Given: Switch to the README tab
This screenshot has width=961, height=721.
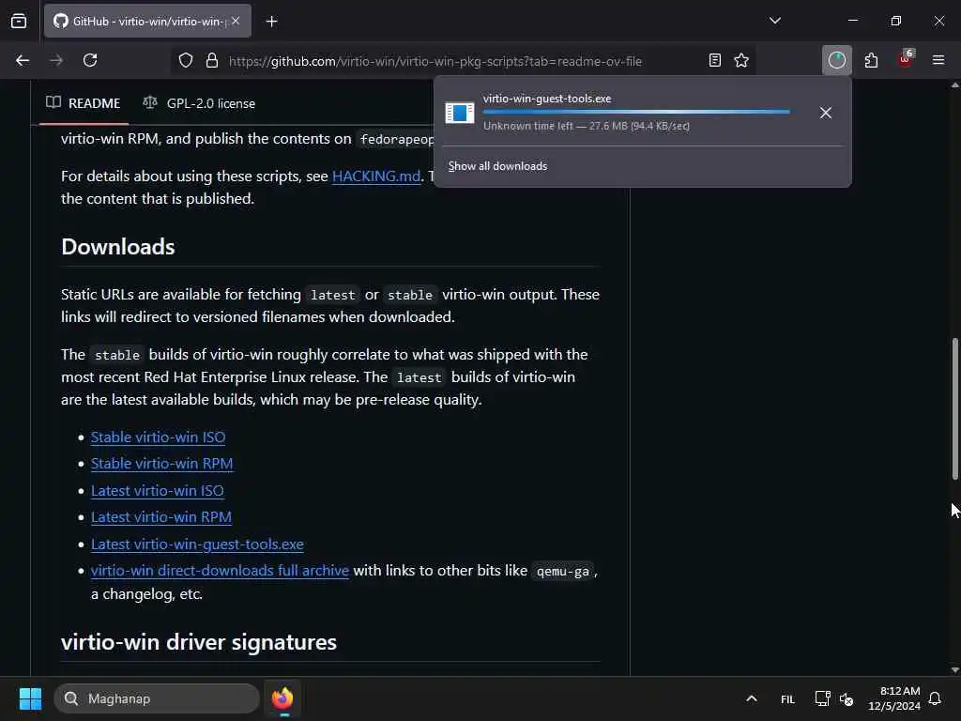Looking at the screenshot, I should pos(84,103).
